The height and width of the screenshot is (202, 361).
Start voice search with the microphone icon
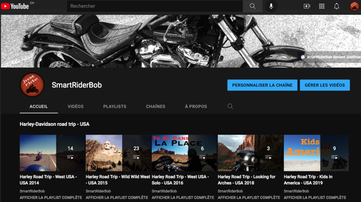point(271,6)
